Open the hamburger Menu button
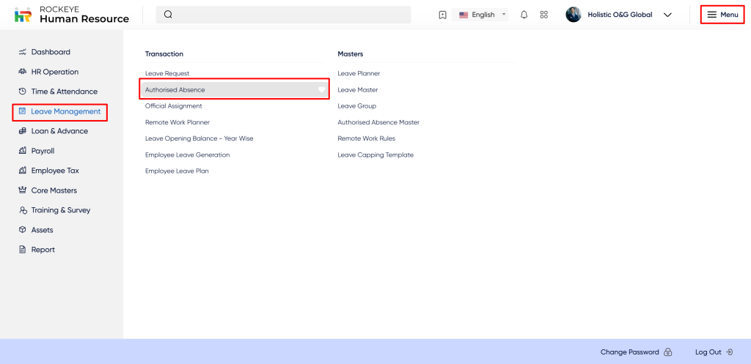The height and width of the screenshot is (364, 751). (x=722, y=15)
